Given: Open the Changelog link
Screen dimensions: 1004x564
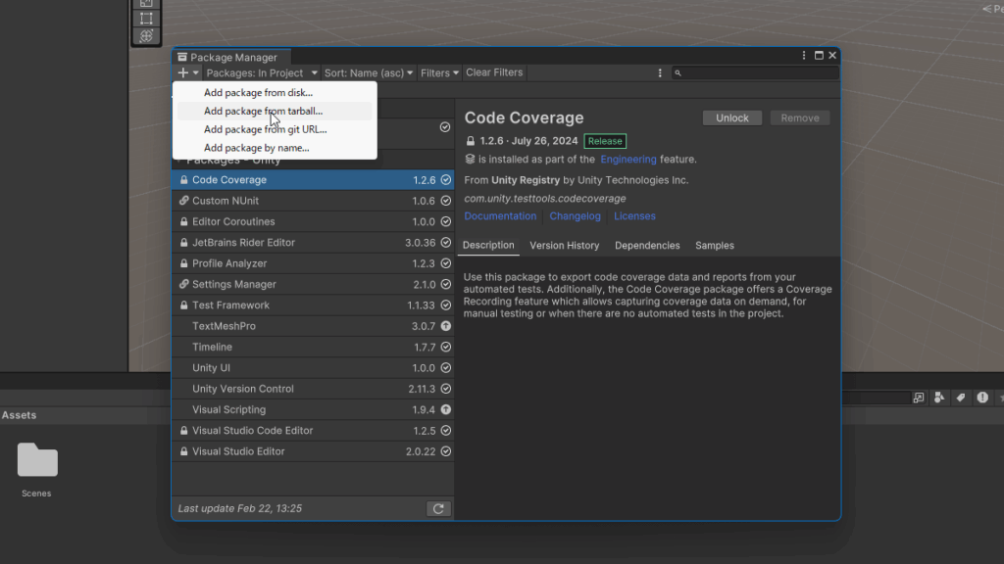Looking at the screenshot, I should click(575, 216).
